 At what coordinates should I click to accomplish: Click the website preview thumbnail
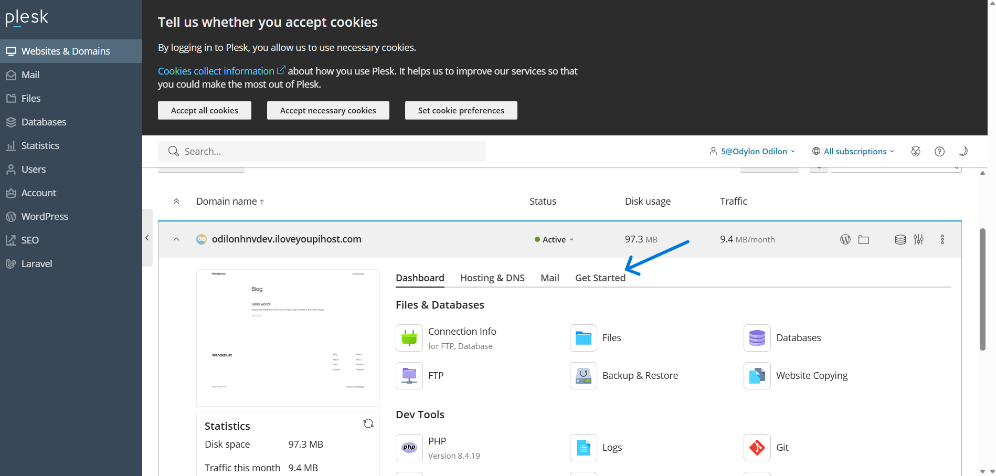(288, 337)
